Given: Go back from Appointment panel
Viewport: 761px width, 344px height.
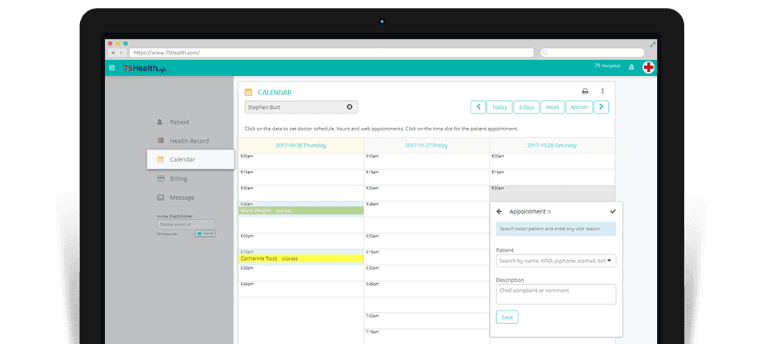Looking at the screenshot, I should point(499,211).
